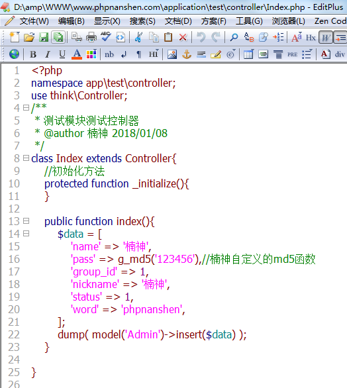
Task: Insert an anchor with the anchor icon
Action: [x=187, y=54]
